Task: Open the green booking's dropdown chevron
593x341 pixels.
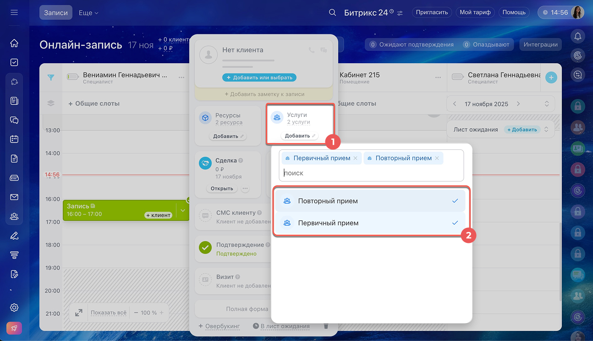Action: point(182,210)
